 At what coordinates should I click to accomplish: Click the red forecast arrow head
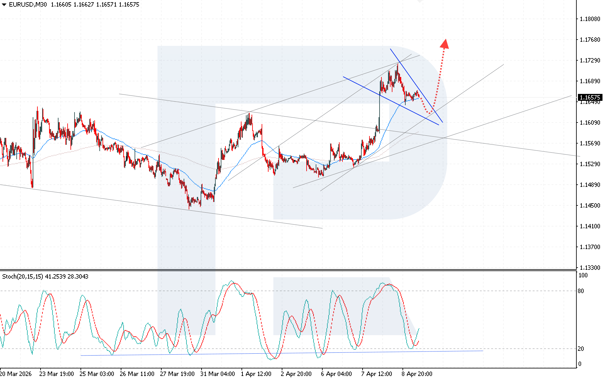(444, 44)
